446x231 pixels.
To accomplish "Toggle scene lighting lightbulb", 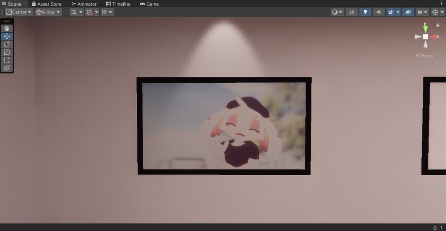I will click(x=365, y=12).
